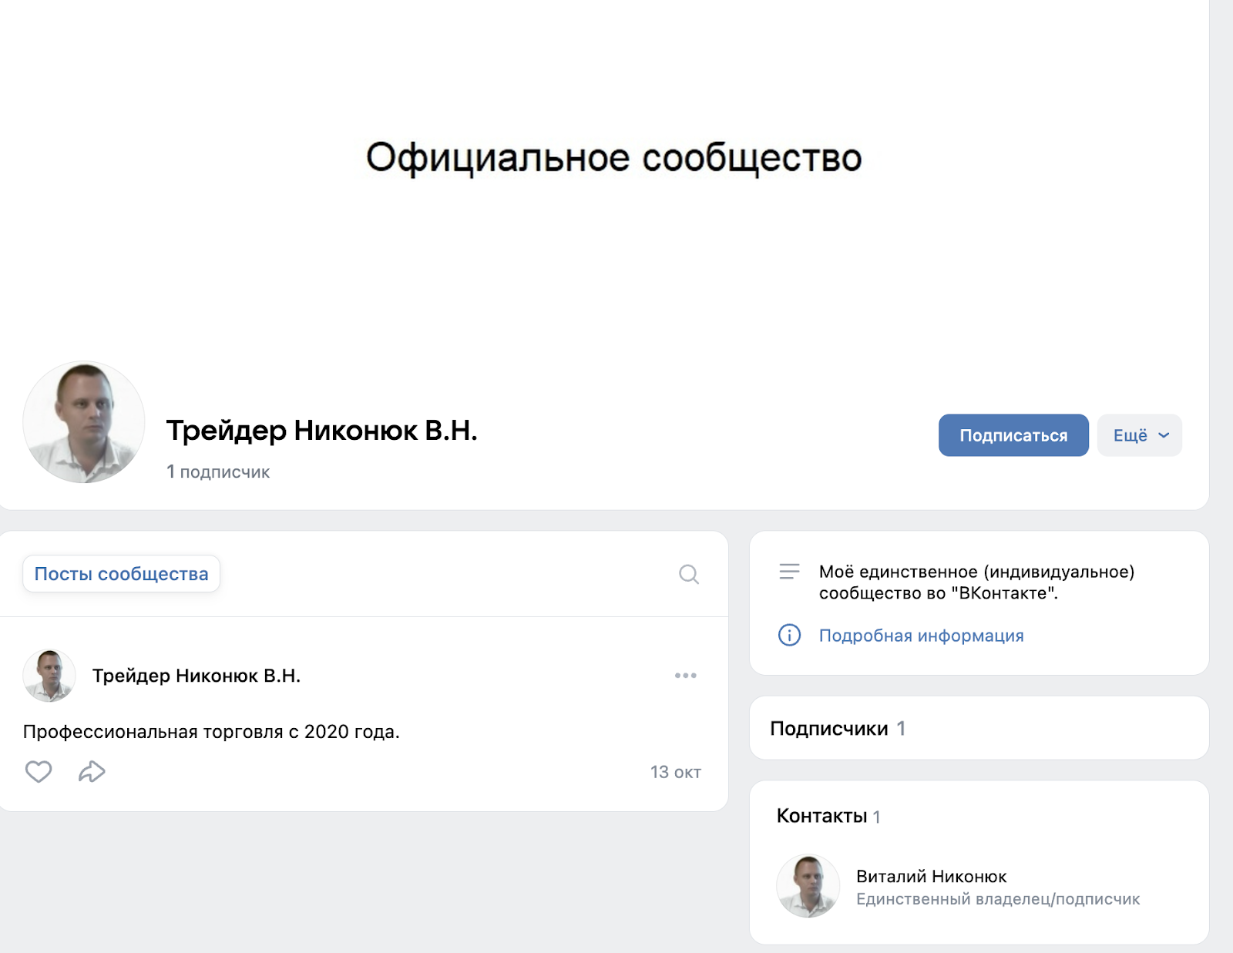Like the post with the heart icon
Screen dimensions: 1233x953
pos(39,771)
